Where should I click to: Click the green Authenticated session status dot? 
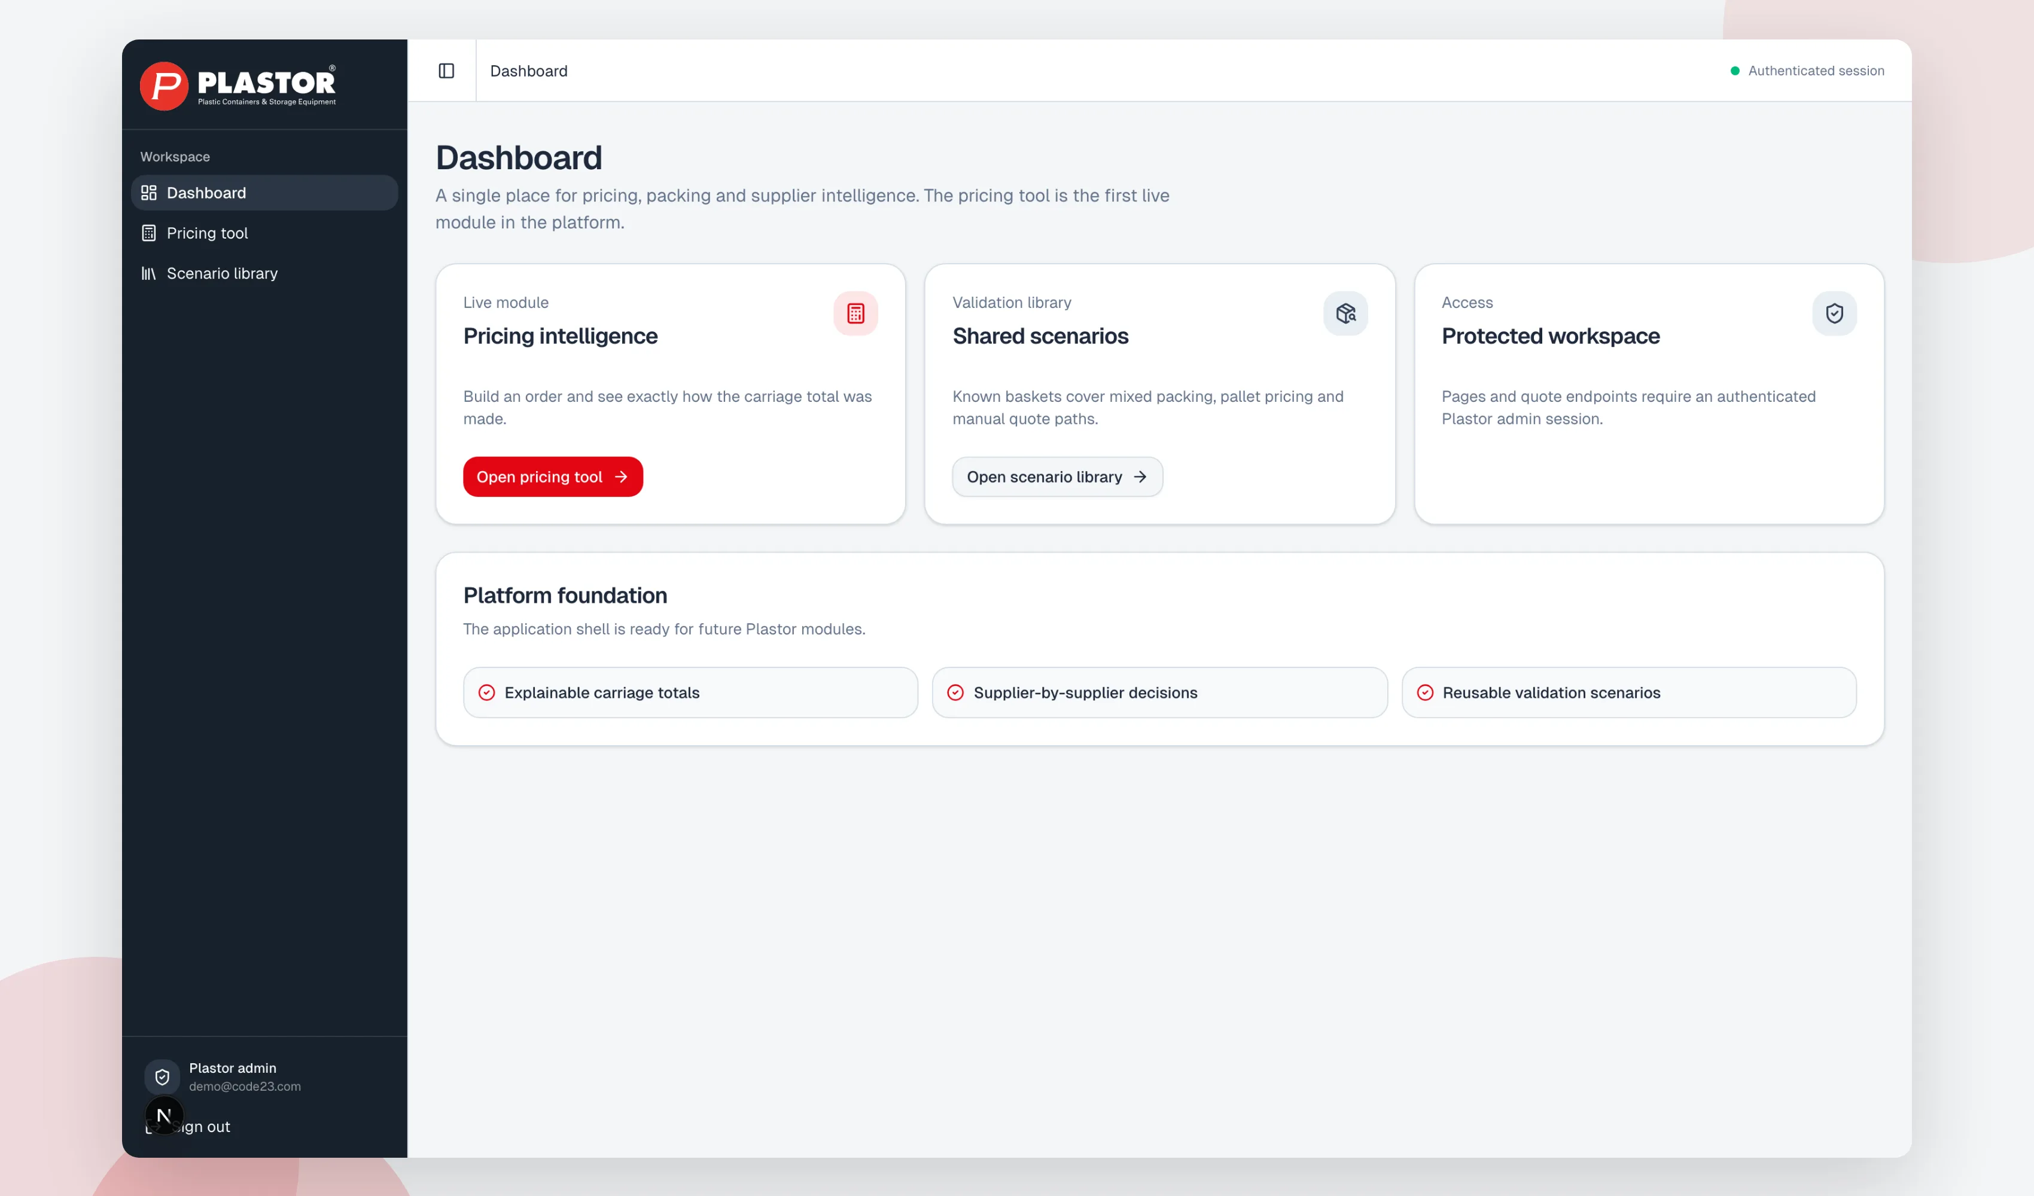coord(1734,71)
